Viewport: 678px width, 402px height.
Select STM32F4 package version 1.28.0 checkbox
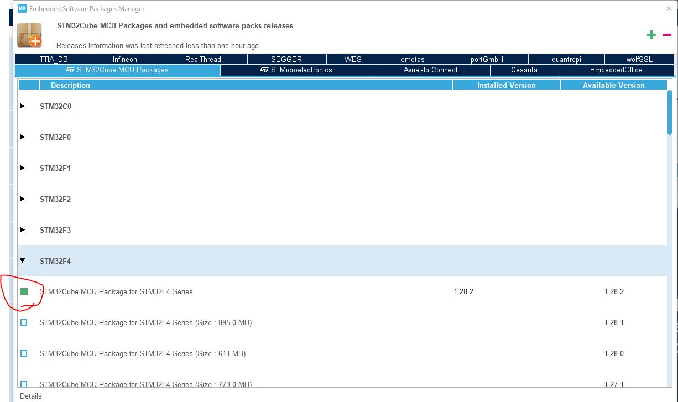(24, 353)
